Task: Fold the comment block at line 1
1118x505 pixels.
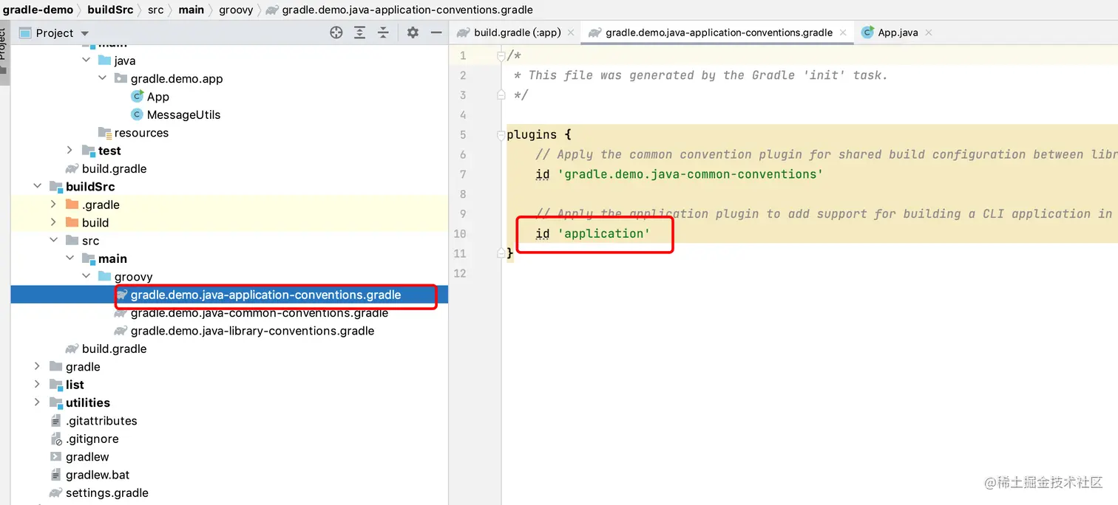Action: click(x=501, y=55)
